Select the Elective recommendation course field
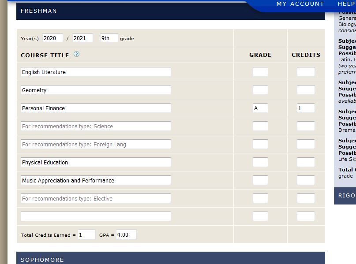Screen dimensions: 356x264 click(x=96, y=198)
